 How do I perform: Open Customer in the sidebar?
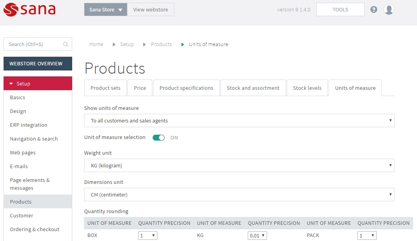click(22, 215)
